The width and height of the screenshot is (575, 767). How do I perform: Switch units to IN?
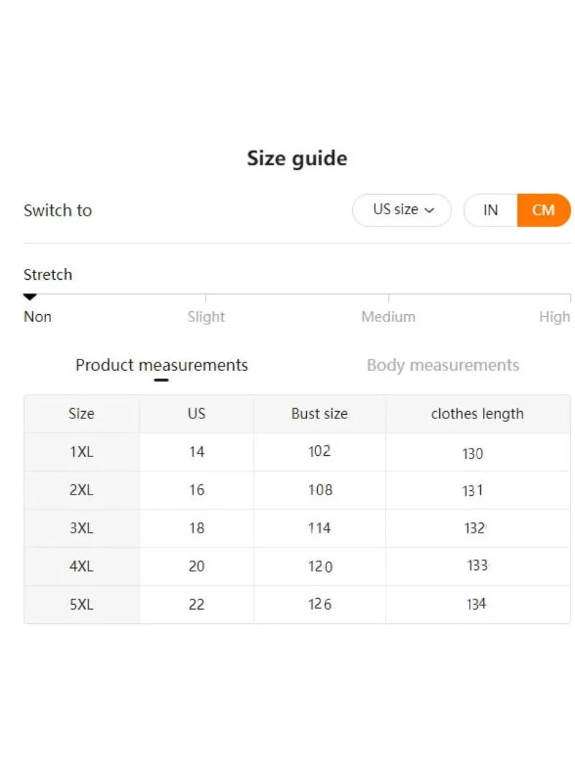(490, 210)
